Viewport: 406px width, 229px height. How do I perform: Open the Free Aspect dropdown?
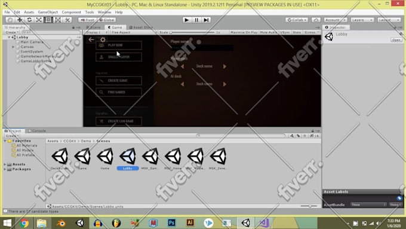tap(134, 32)
